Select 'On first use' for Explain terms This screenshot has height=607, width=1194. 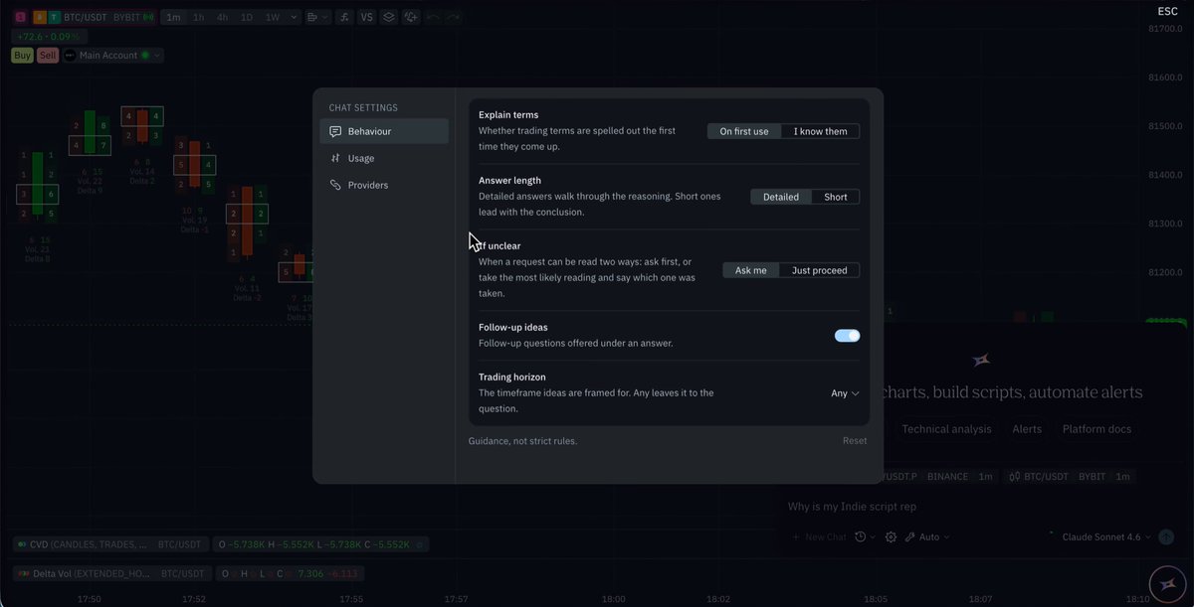(744, 131)
